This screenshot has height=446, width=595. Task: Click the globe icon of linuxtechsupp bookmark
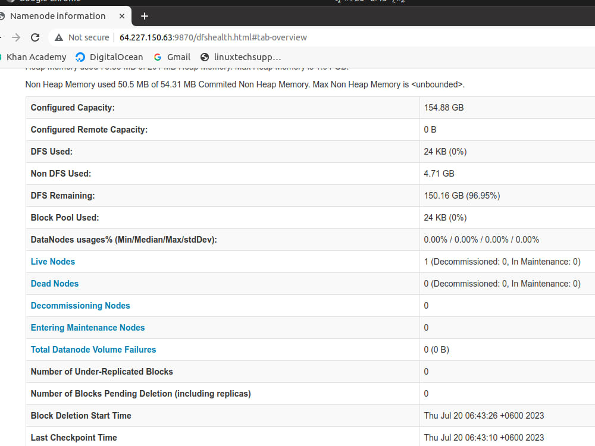pos(205,57)
